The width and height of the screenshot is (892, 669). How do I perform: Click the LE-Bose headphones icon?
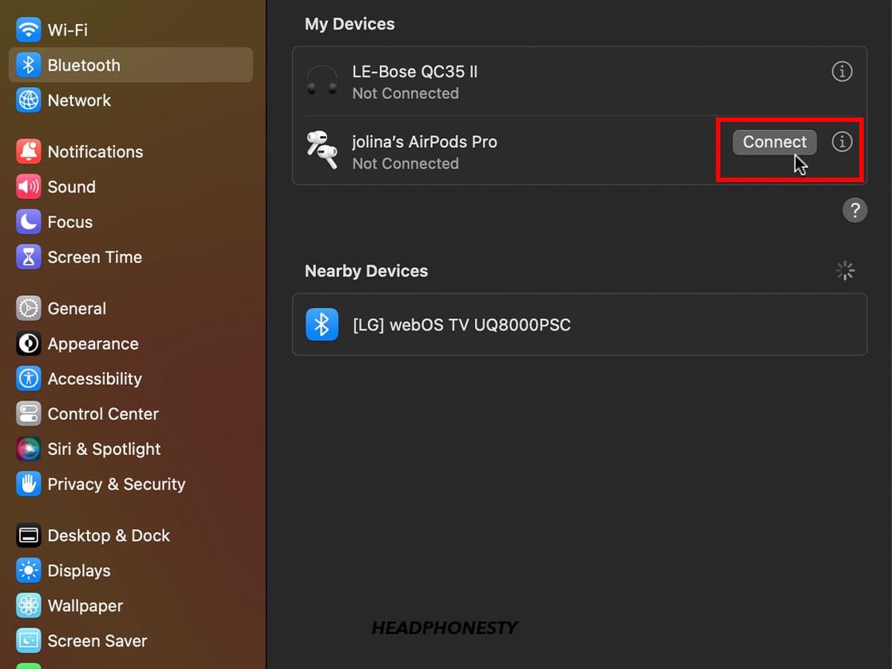coord(322,80)
